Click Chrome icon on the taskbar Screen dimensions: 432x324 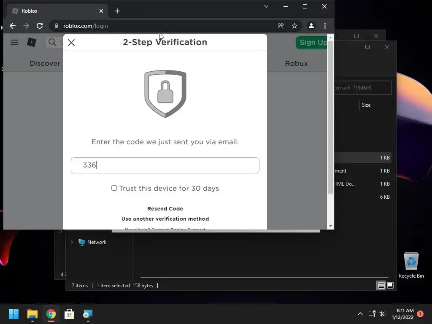(51, 314)
